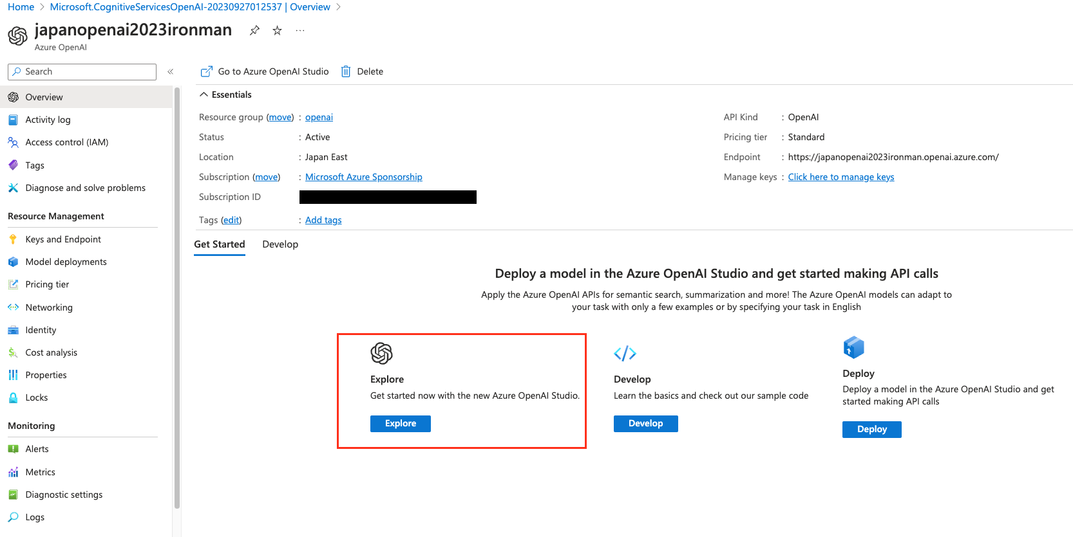Viewport: 1073px width, 537px height.
Task: Click the Delete trash icon
Action: click(346, 71)
